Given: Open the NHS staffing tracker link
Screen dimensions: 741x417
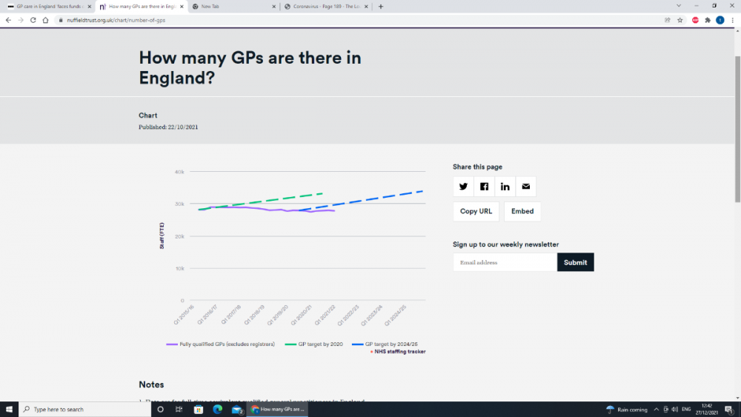Looking at the screenshot, I should pos(400,352).
